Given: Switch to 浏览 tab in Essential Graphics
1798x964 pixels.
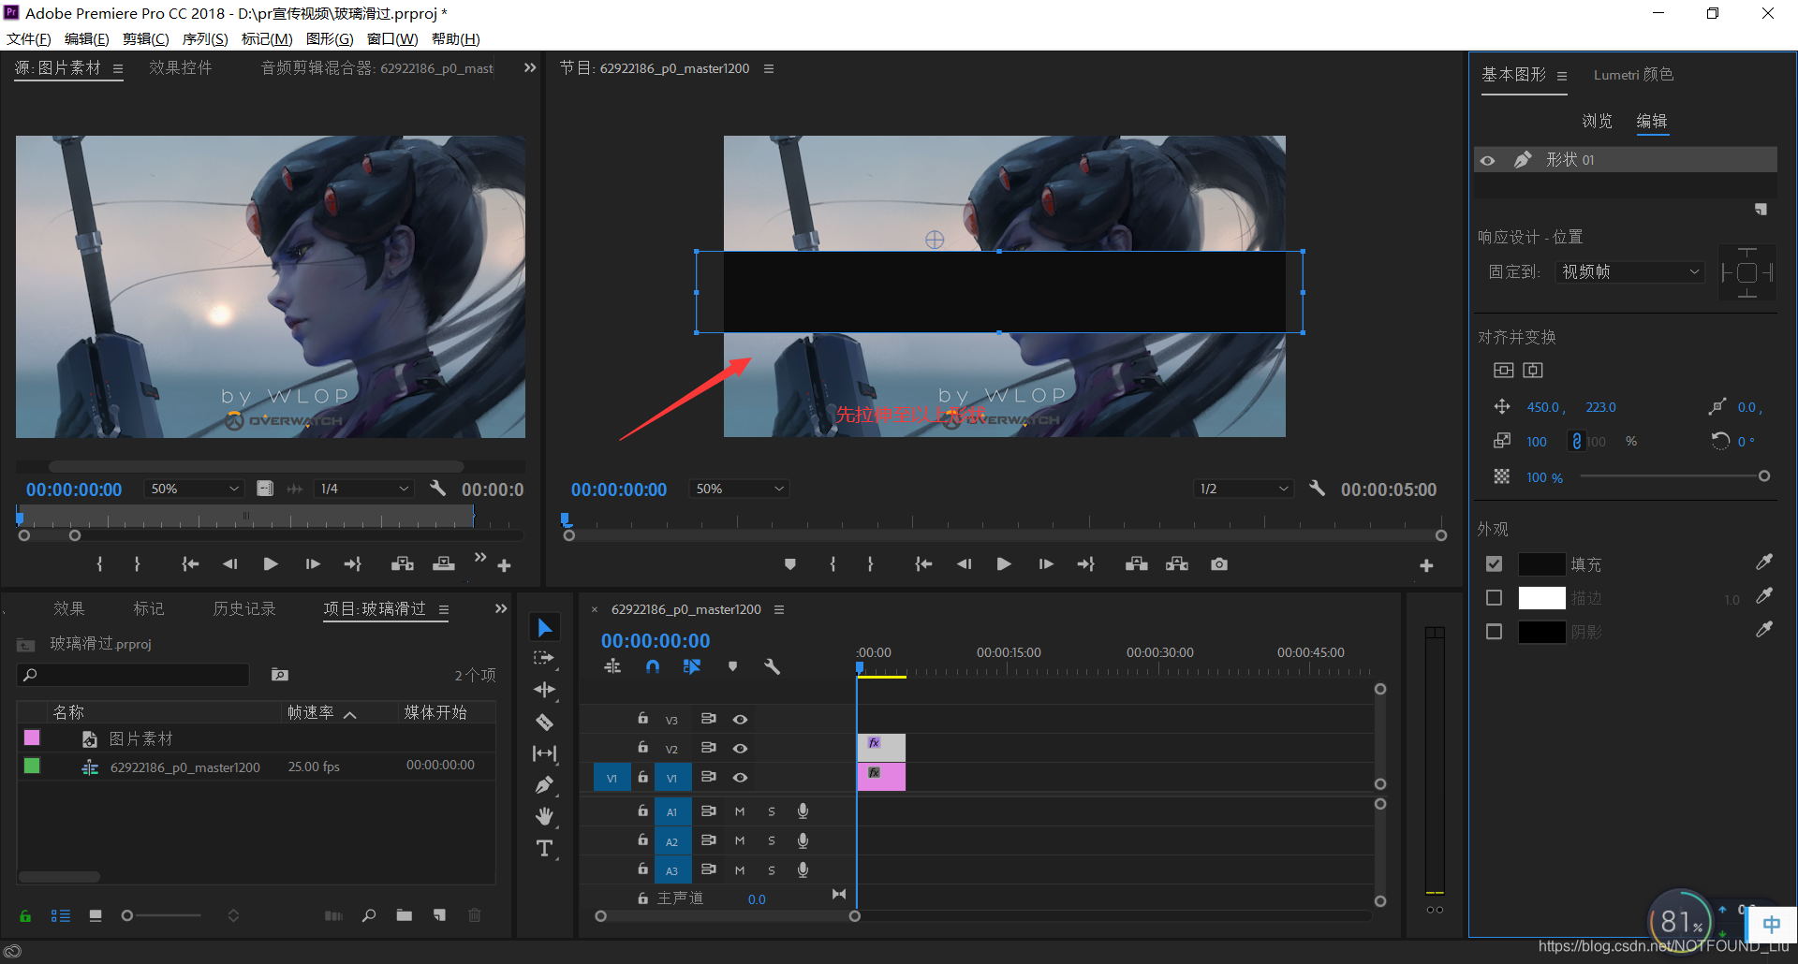Looking at the screenshot, I should click(1598, 121).
